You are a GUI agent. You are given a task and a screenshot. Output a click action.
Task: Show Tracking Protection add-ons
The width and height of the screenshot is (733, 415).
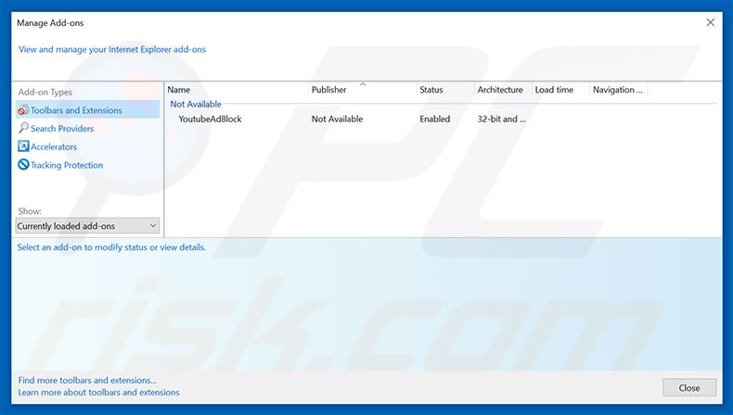click(67, 165)
